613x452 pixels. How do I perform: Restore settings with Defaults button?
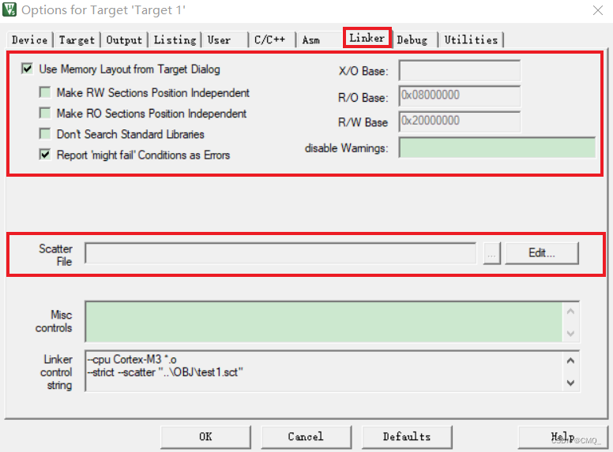point(407,437)
